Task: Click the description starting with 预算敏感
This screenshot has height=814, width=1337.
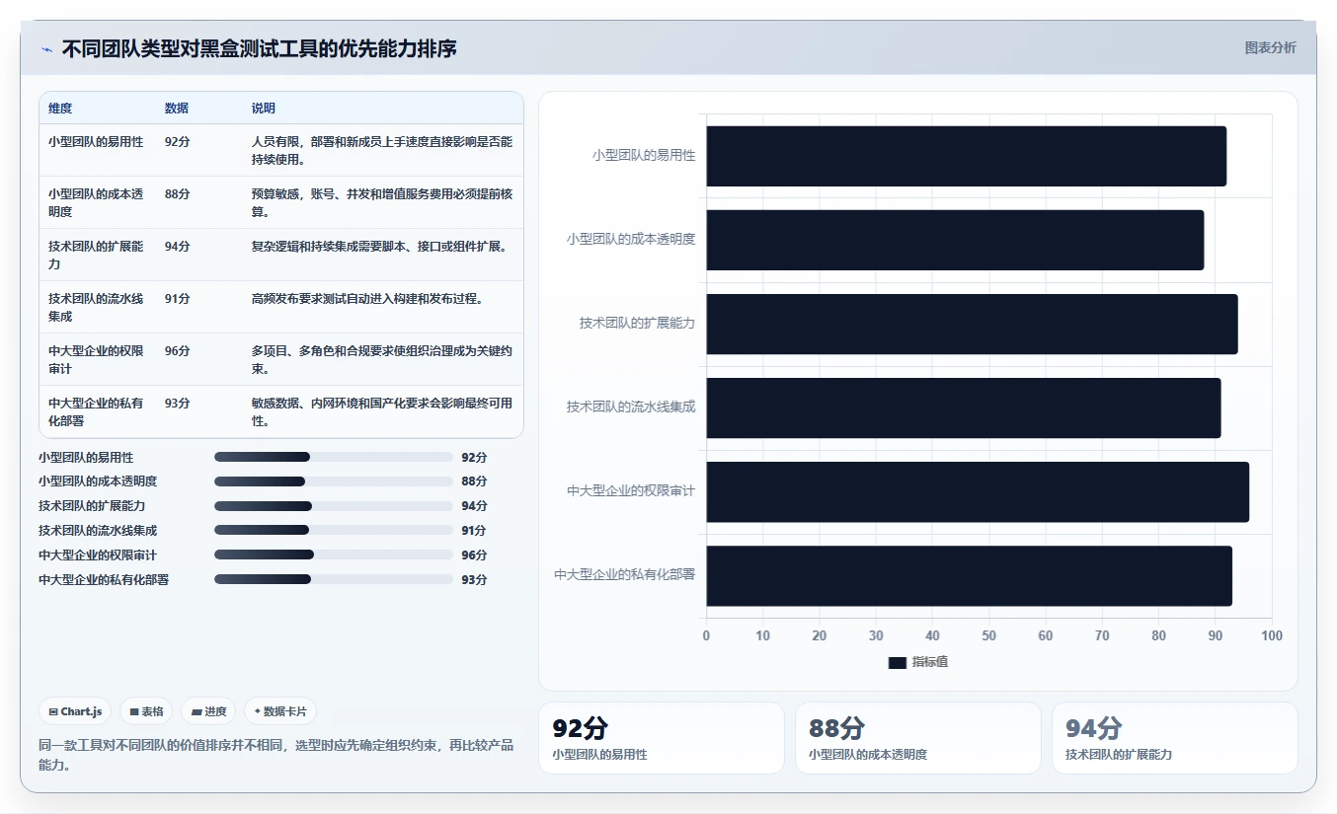Action: pos(382,203)
